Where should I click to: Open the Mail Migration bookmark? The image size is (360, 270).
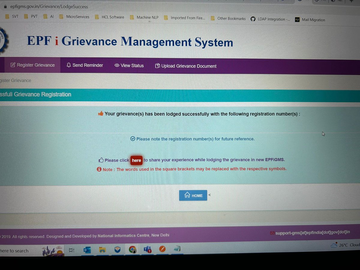[310, 20]
